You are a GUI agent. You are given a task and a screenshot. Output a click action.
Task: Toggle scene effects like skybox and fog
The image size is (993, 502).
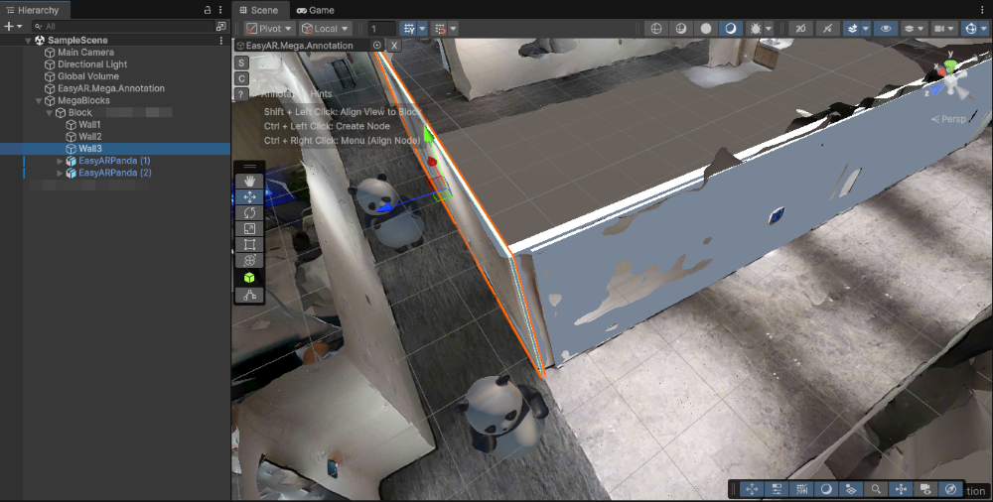pyautogui.click(x=852, y=29)
